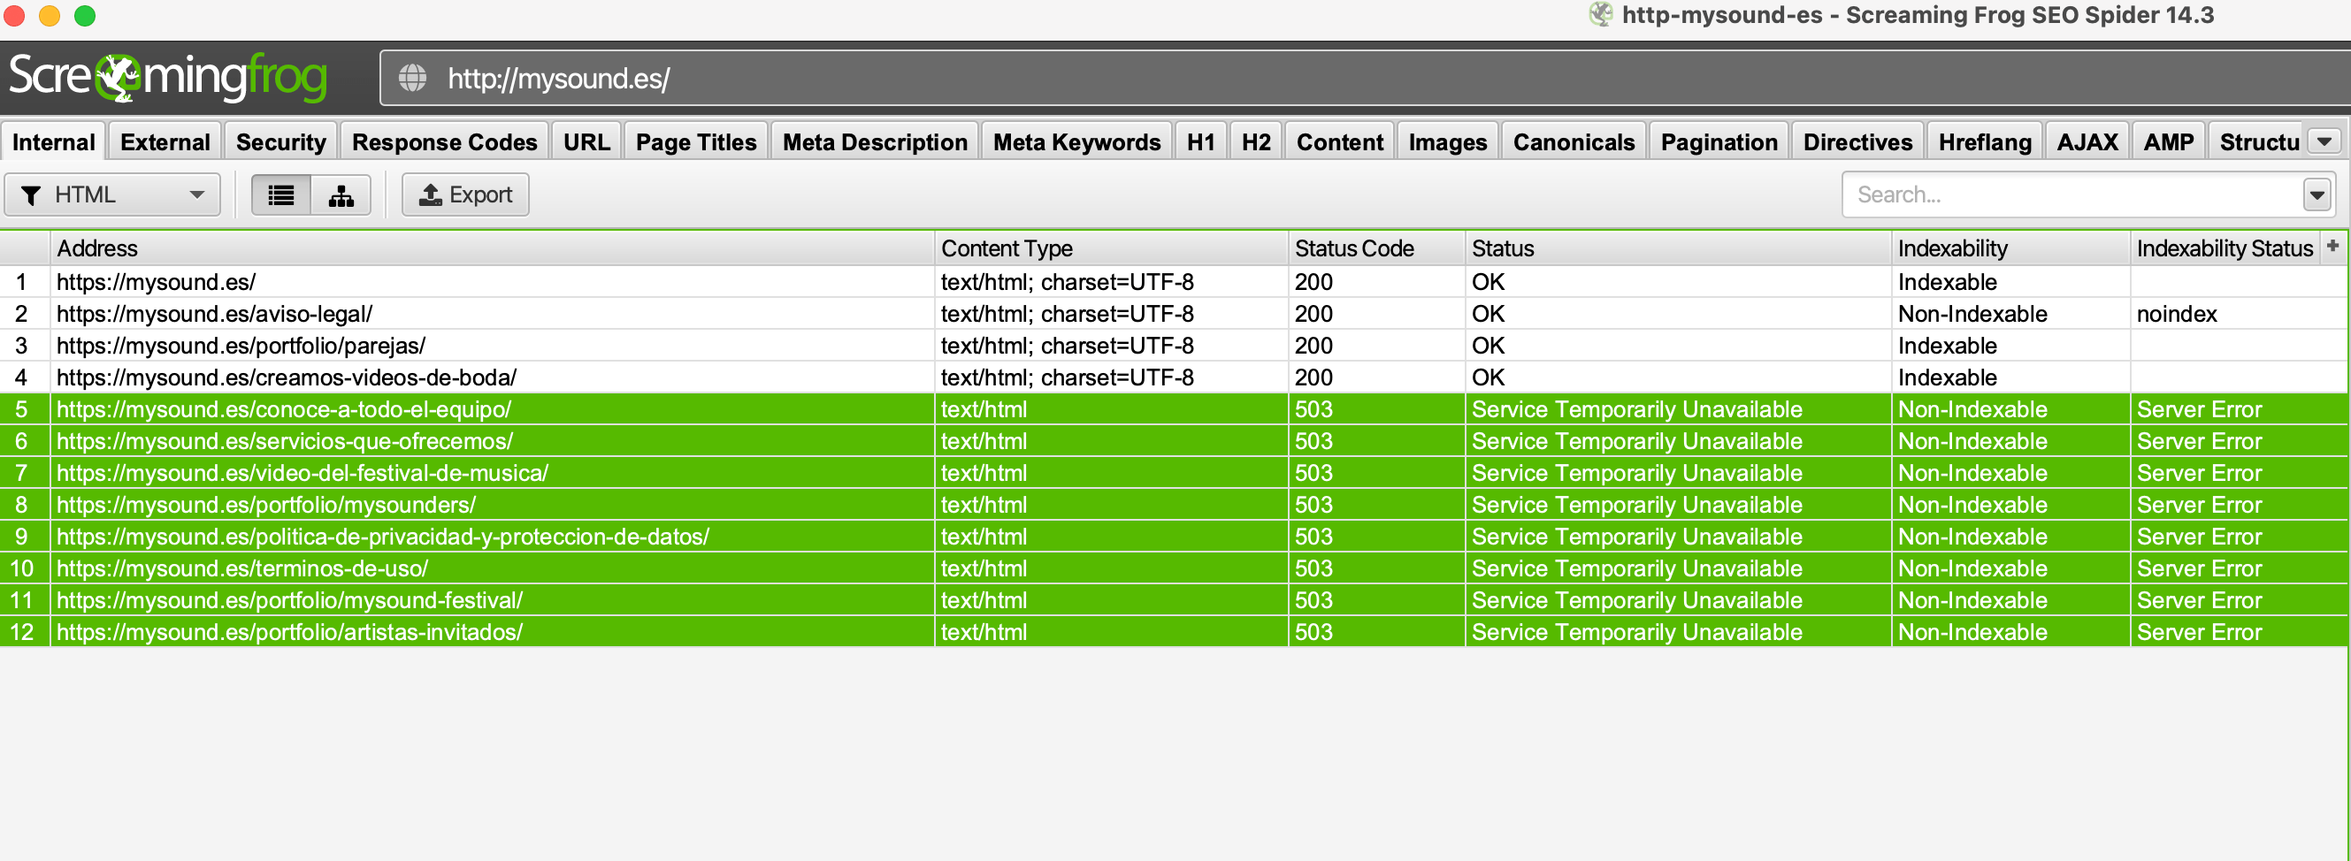
Task: Select the Meta Keywords tab
Action: pos(1077,142)
